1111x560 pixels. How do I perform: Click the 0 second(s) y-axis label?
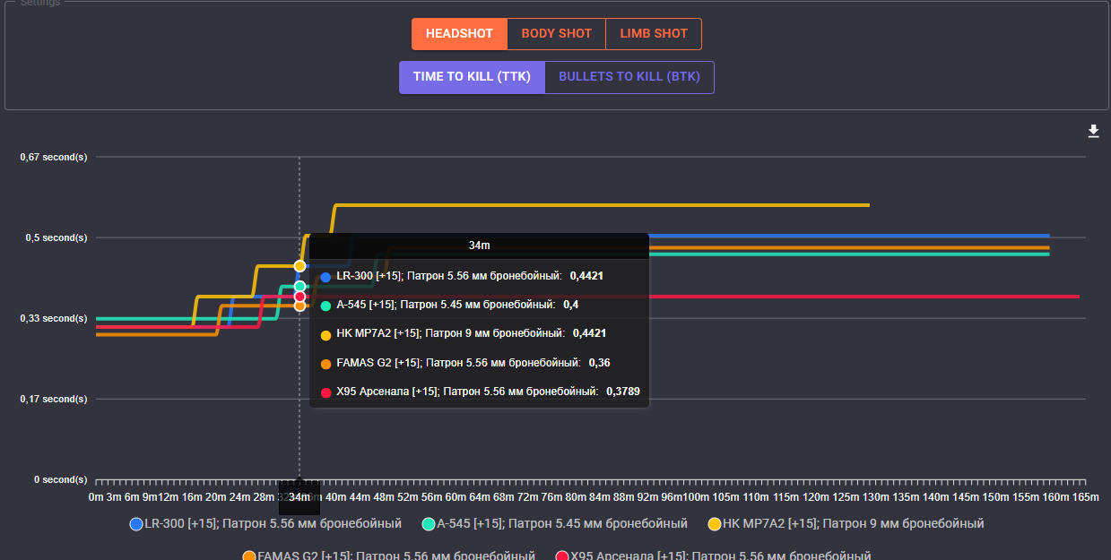(61, 479)
